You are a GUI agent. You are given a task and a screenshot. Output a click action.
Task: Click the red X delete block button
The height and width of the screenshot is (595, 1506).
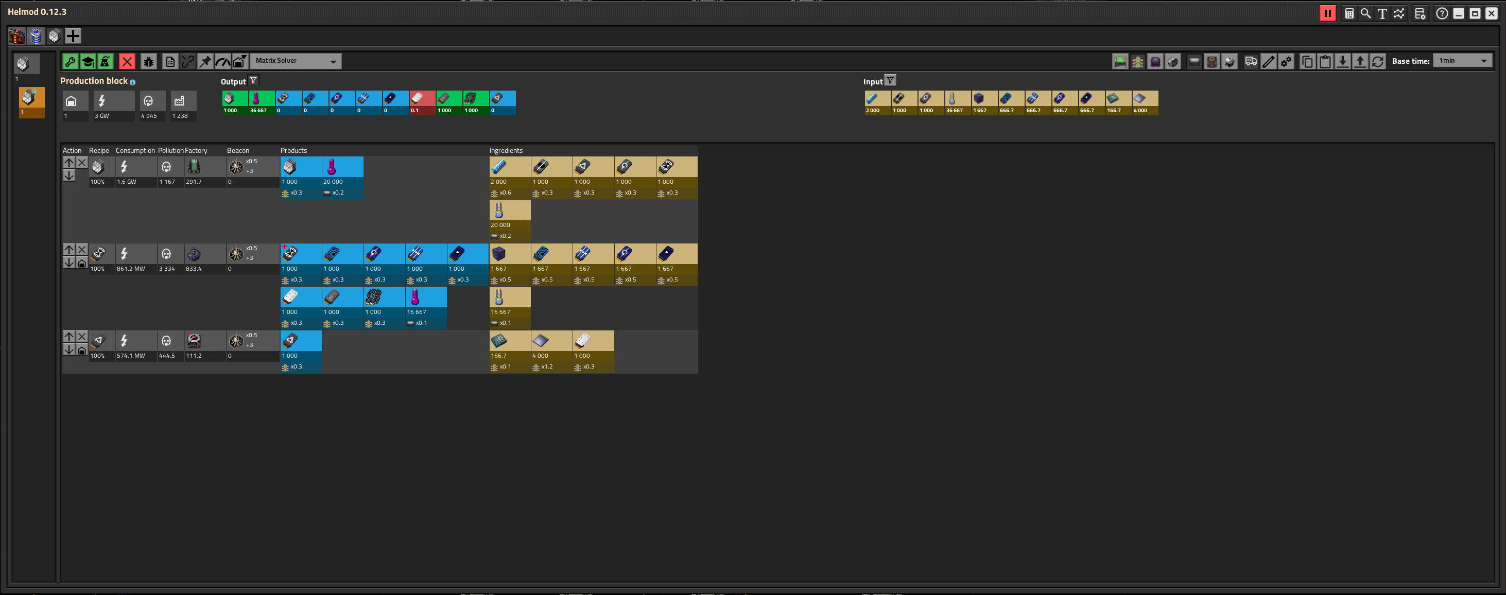pos(127,61)
